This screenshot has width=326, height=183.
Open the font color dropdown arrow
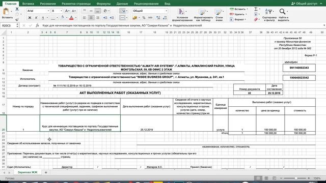click(76, 18)
